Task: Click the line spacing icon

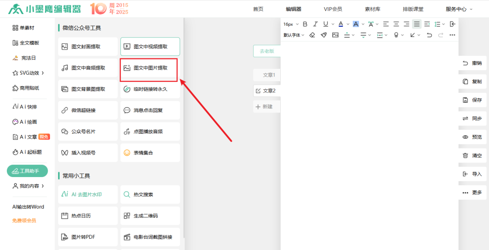Action: coord(437,24)
